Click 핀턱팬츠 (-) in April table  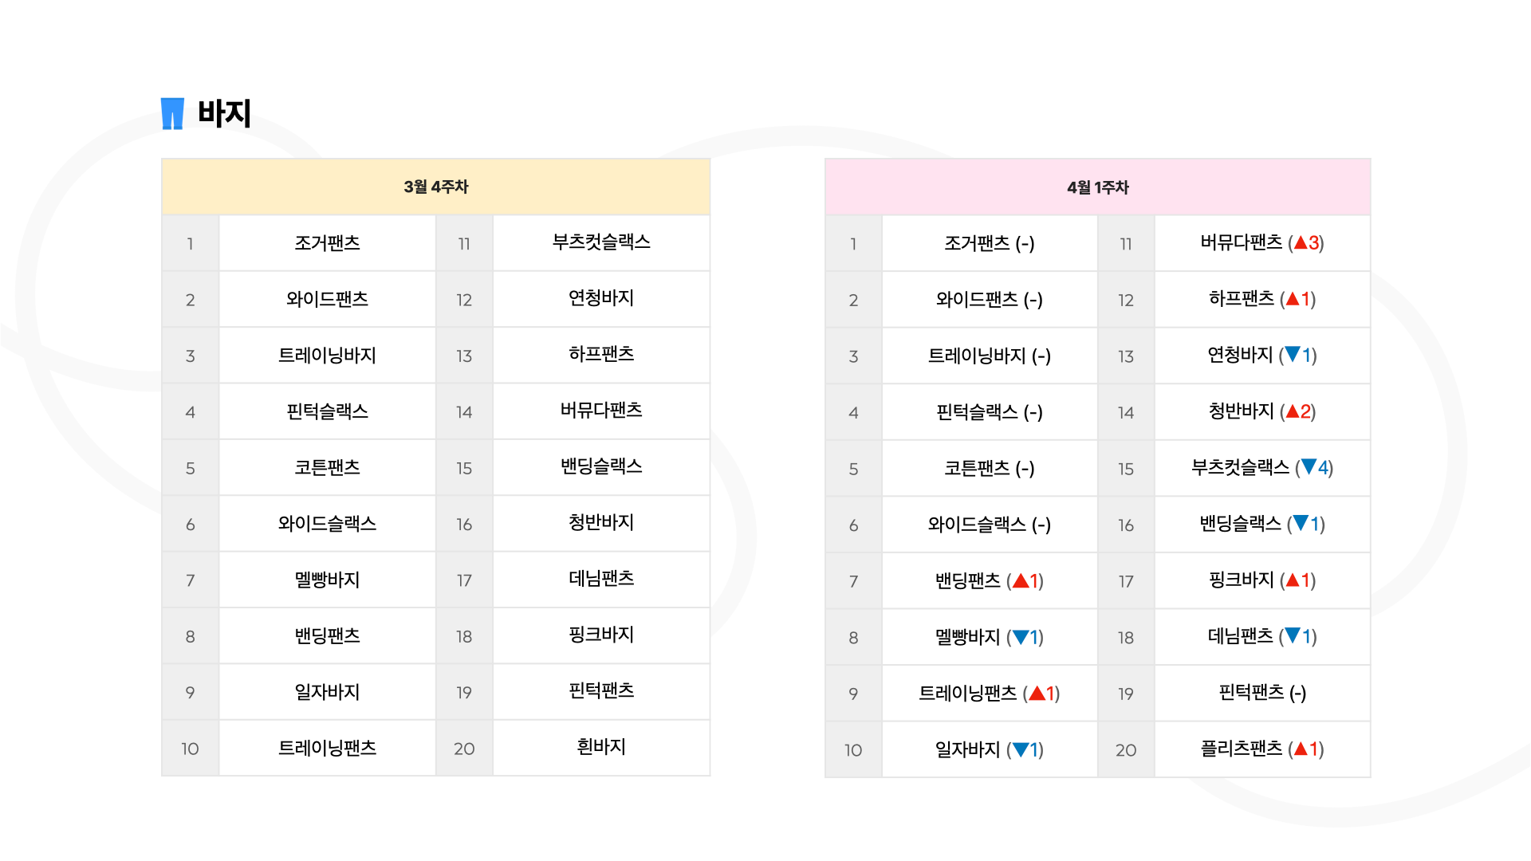point(1261,693)
